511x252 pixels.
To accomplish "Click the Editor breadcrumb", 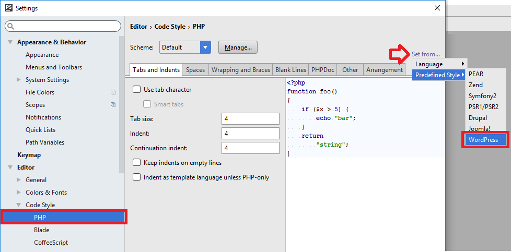I will coord(139,27).
